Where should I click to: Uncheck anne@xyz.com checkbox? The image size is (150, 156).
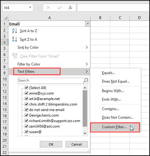[x=26, y=93]
